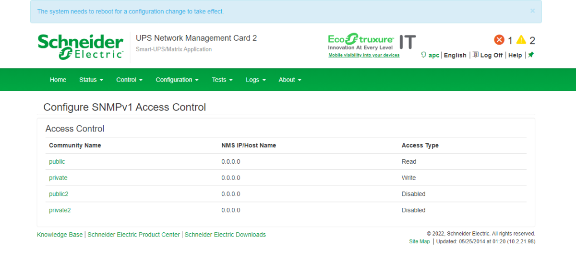The height and width of the screenshot is (263, 576).
Task: Open Schneider Electric Downloads link
Action: 225,235
